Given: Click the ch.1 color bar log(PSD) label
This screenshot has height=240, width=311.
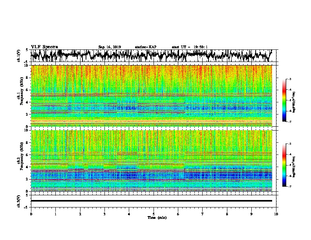Looking at the screenshot, I should [x=294, y=102].
